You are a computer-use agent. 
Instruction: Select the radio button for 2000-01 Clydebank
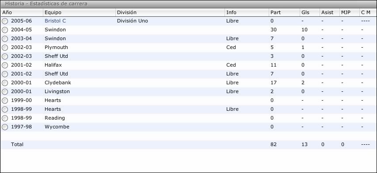pyautogui.click(x=5, y=83)
